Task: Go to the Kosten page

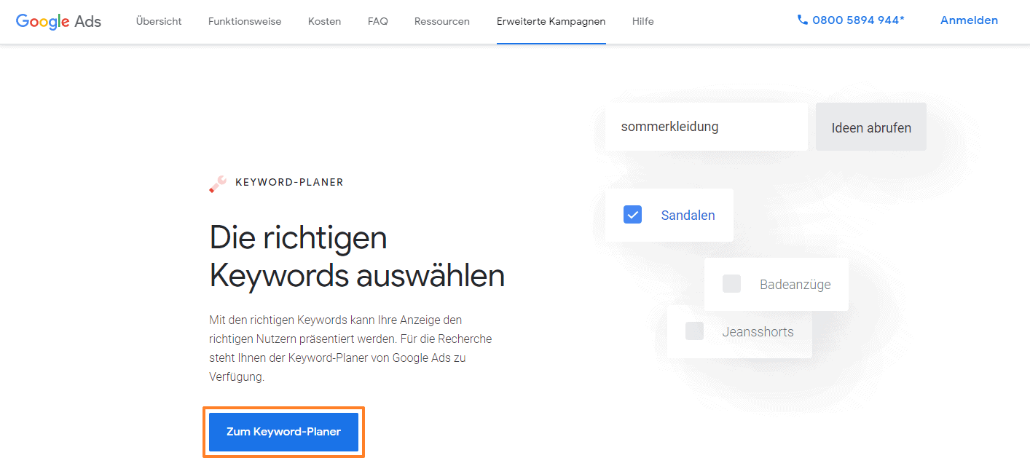Action: click(x=325, y=21)
